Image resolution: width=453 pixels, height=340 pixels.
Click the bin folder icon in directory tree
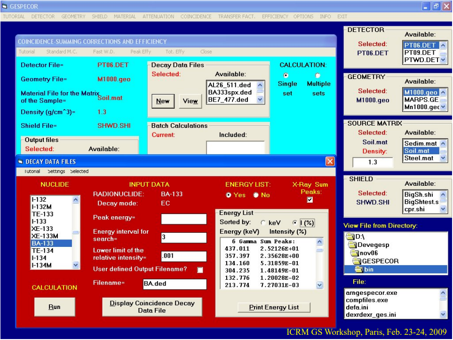[x=358, y=269]
